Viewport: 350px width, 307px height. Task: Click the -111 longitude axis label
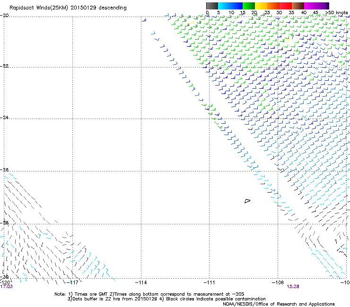pos(210,282)
